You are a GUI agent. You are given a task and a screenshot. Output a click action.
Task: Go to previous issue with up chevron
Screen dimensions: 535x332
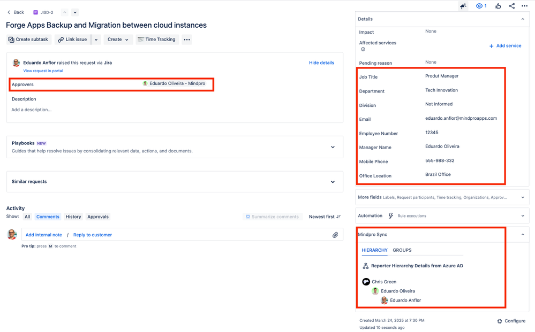tap(64, 12)
